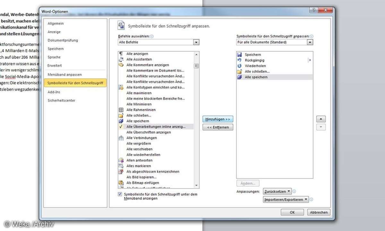Select Alle meine blockierten Bereiche fre... entry
385x231 pixels.
click(156, 98)
